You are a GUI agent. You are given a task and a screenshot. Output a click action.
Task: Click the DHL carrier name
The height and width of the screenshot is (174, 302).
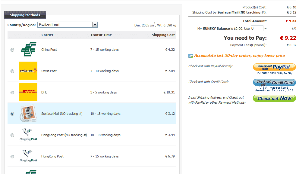(44, 92)
